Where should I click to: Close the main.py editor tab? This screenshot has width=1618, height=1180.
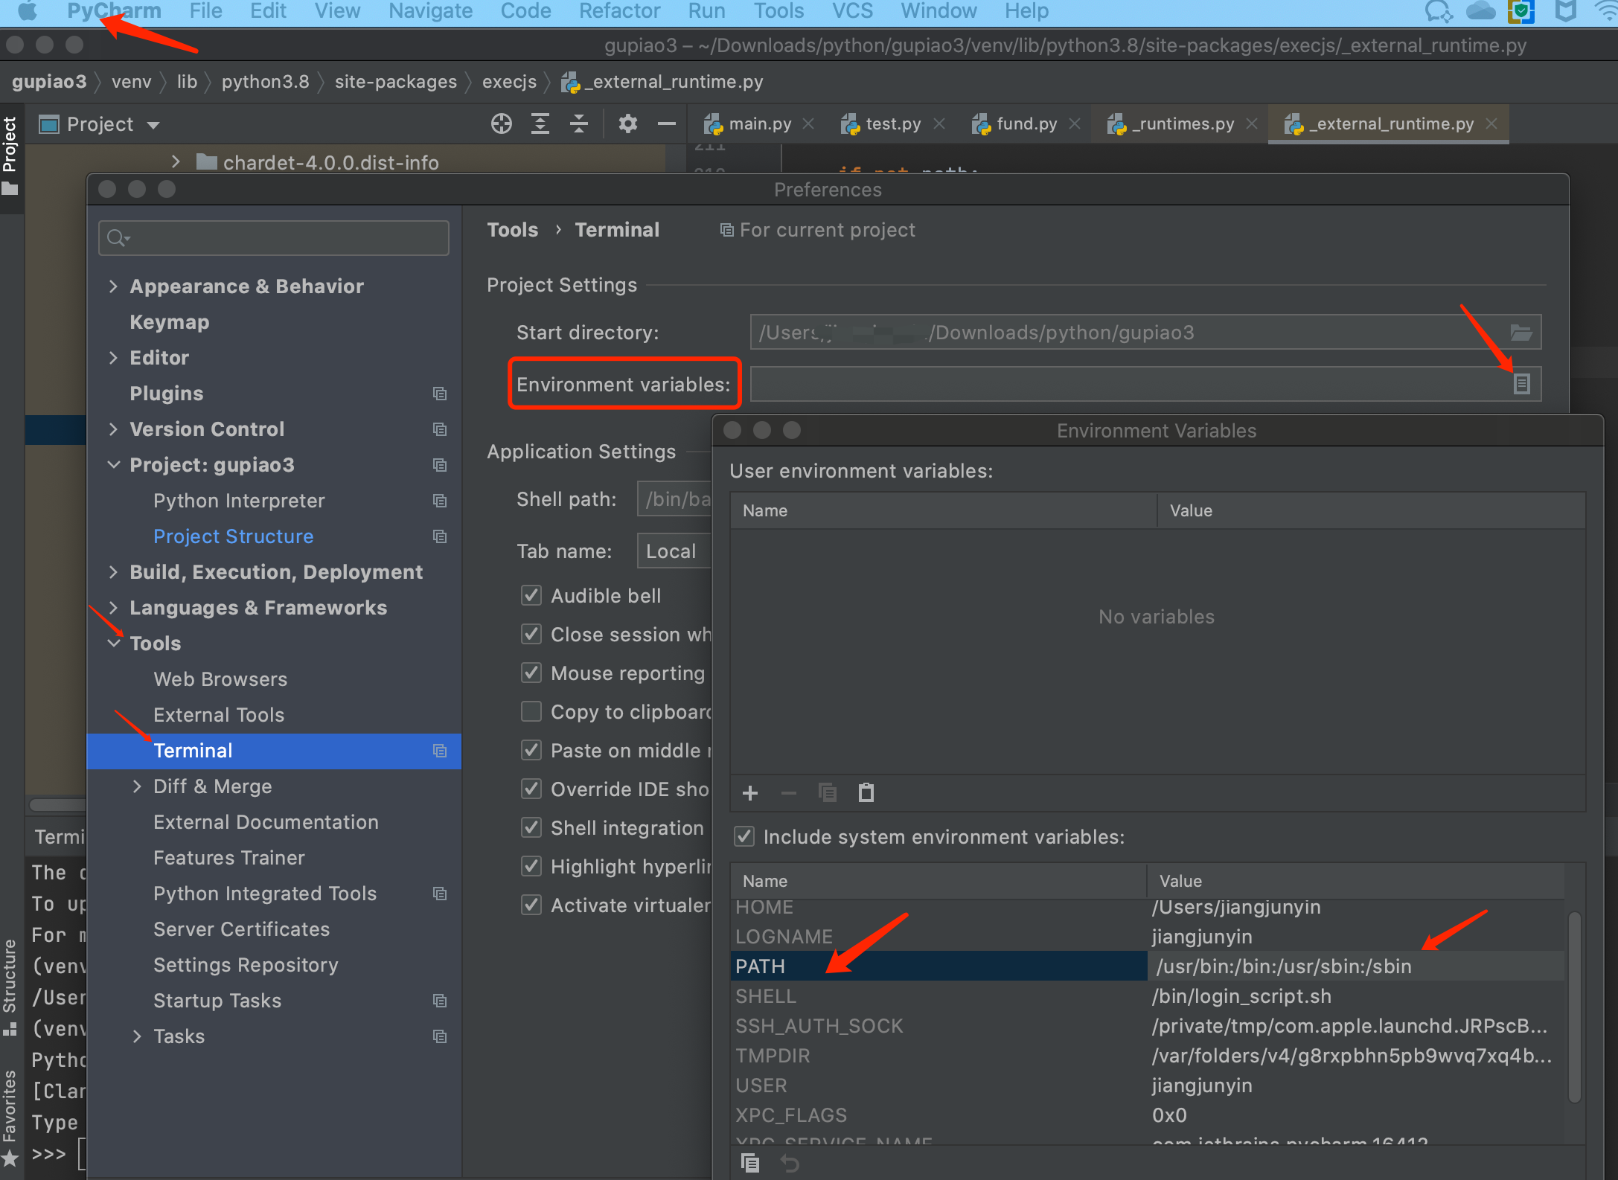(x=809, y=124)
